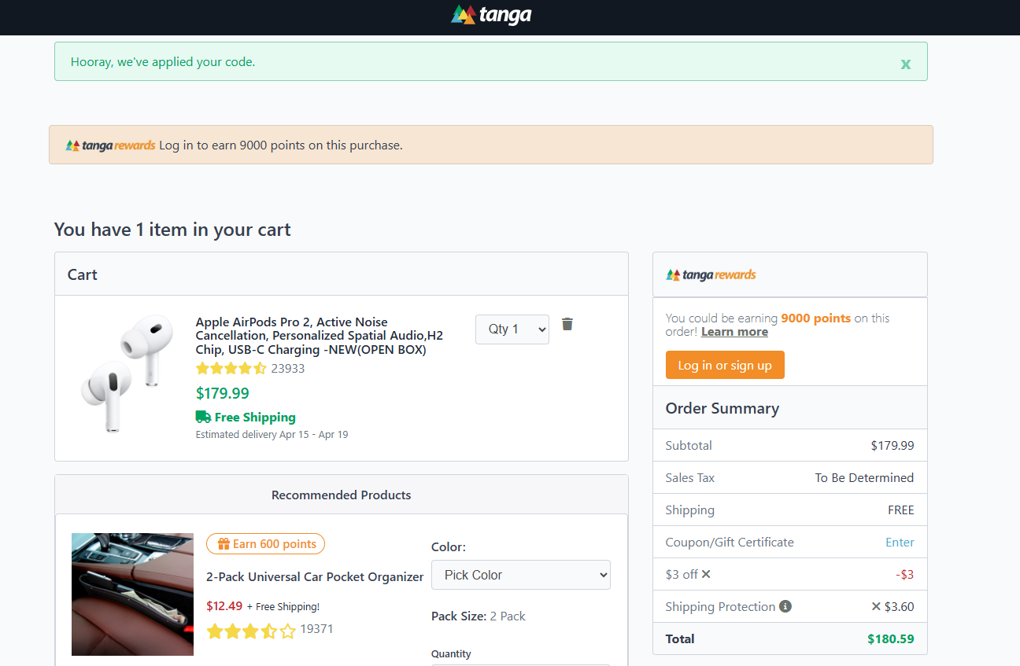Click the 'To Be Determined' sales tax text
Viewport: 1020px width, 666px height.
click(x=864, y=477)
